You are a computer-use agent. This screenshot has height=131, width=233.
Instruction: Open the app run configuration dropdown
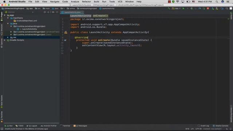176,8
